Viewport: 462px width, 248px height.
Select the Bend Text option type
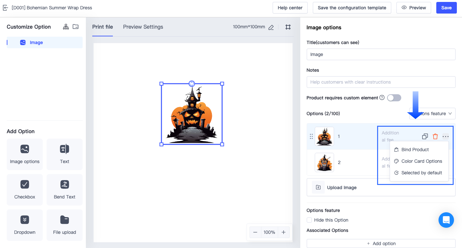64,190
